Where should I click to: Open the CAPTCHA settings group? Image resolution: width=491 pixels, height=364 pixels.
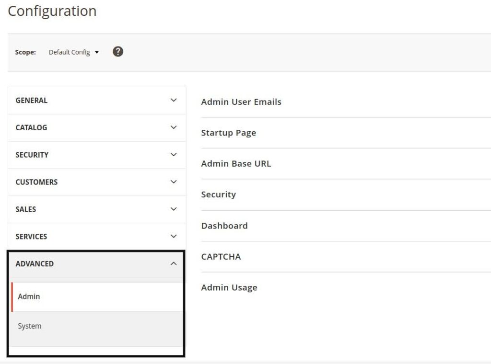tap(221, 256)
